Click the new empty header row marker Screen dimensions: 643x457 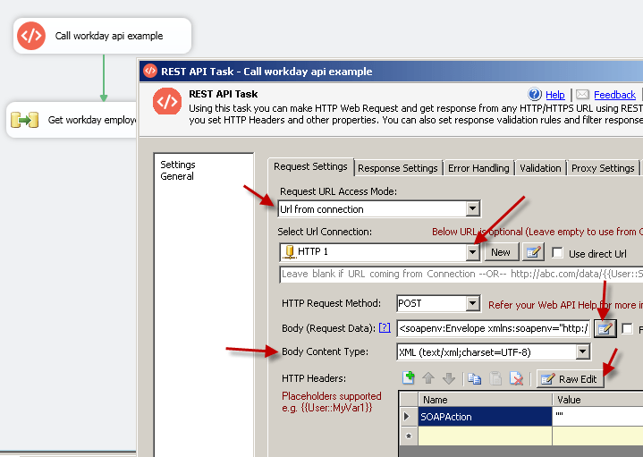point(408,436)
